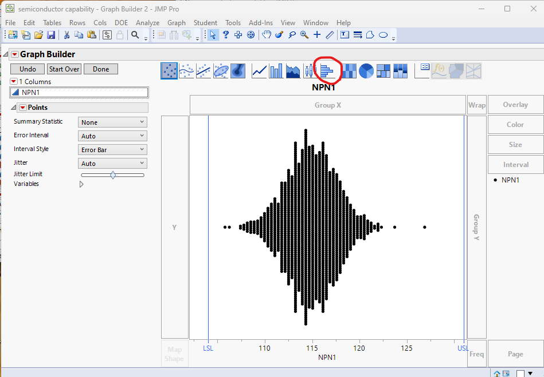The width and height of the screenshot is (544, 377).
Task: Select the Brush tool in the toolbar
Action: coord(279,34)
